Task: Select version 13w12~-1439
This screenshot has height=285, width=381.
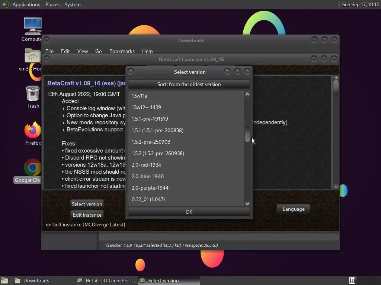Action: click(x=186, y=107)
